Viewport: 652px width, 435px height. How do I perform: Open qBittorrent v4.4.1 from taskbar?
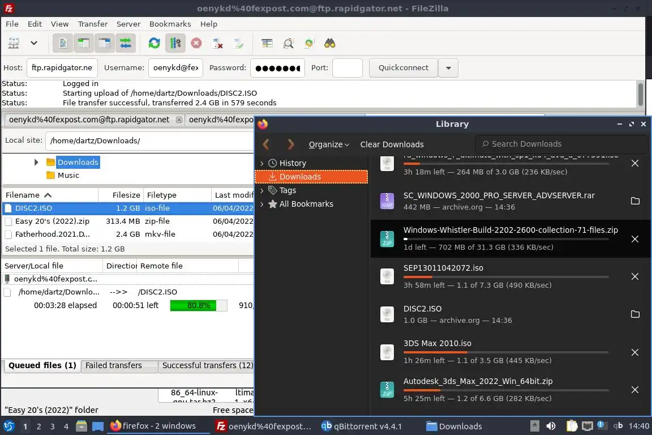click(361, 427)
